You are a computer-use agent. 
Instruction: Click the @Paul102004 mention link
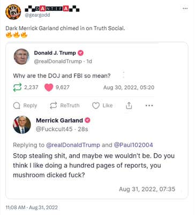point(133,145)
